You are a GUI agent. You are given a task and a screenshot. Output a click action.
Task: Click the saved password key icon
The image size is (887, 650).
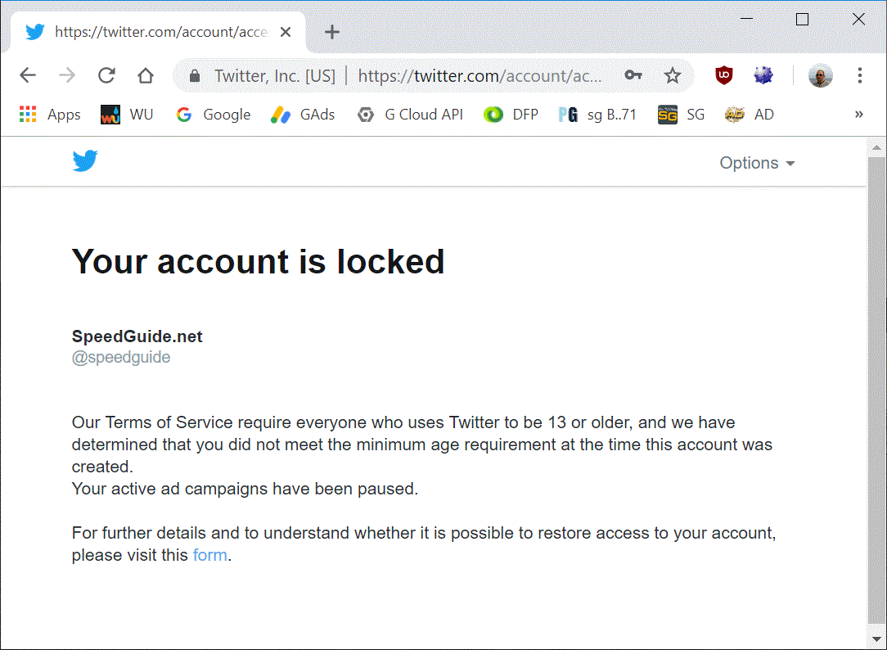click(633, 75)
